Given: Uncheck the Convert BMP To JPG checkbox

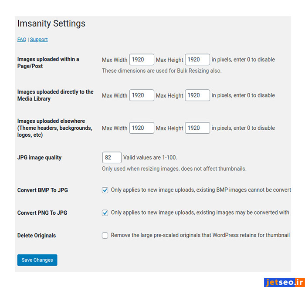Looking at the screenshot, I should [x=105, y=190].
